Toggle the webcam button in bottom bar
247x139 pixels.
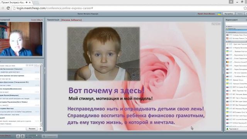coord(22,136)
